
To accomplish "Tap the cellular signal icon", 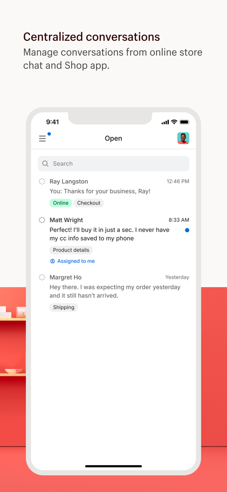I will (165, 122).
